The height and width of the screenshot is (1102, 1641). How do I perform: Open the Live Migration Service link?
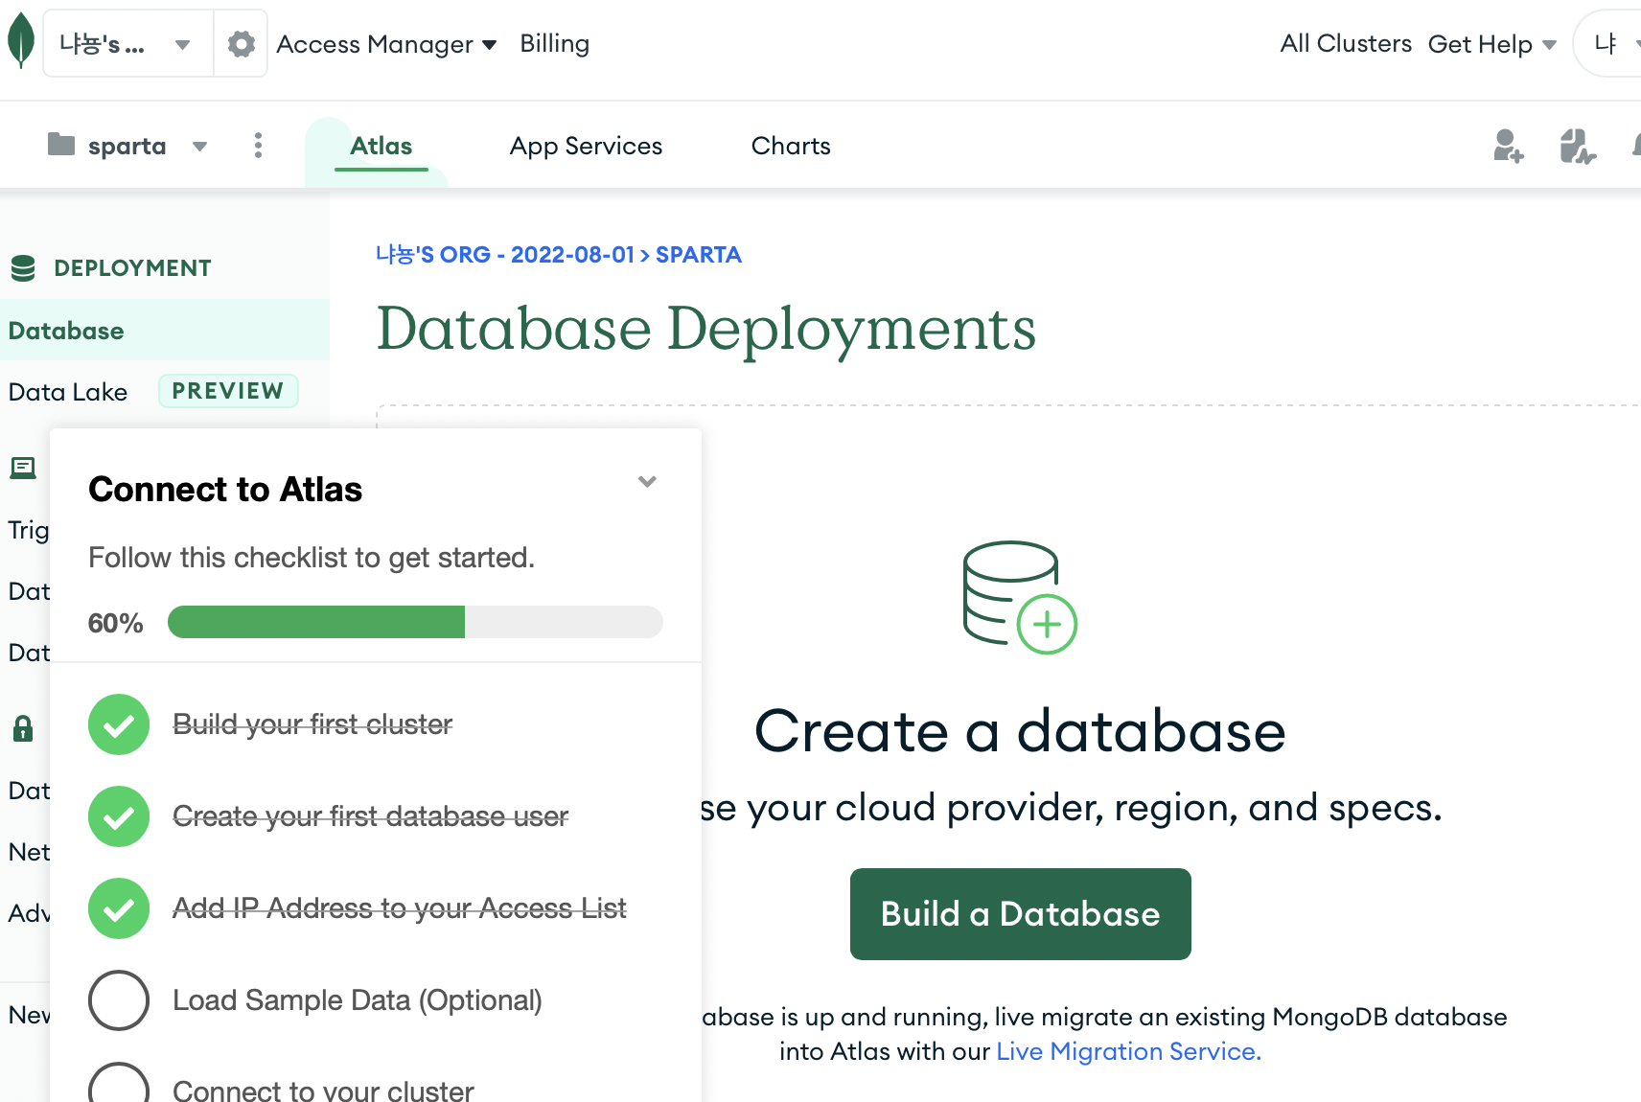pyautogui.click(x=1128, y=1051)
